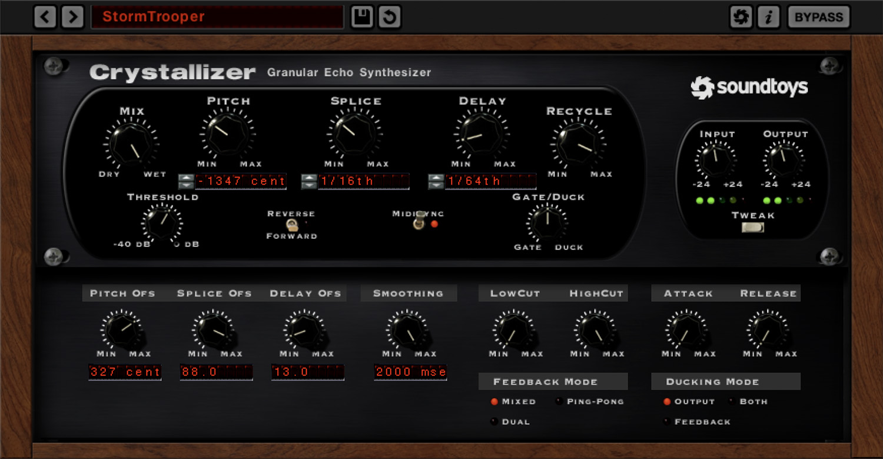Select Dual feedback mode
This screenshot has height=459, width=883.
[x=510, y=422]
